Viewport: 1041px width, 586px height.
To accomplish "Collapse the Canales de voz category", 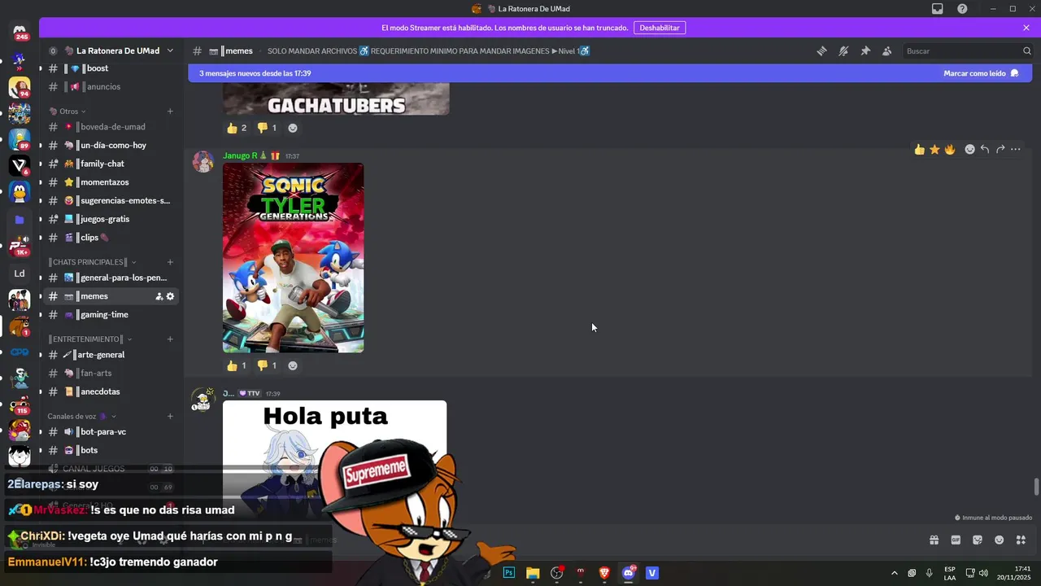I will pos(81,416).
